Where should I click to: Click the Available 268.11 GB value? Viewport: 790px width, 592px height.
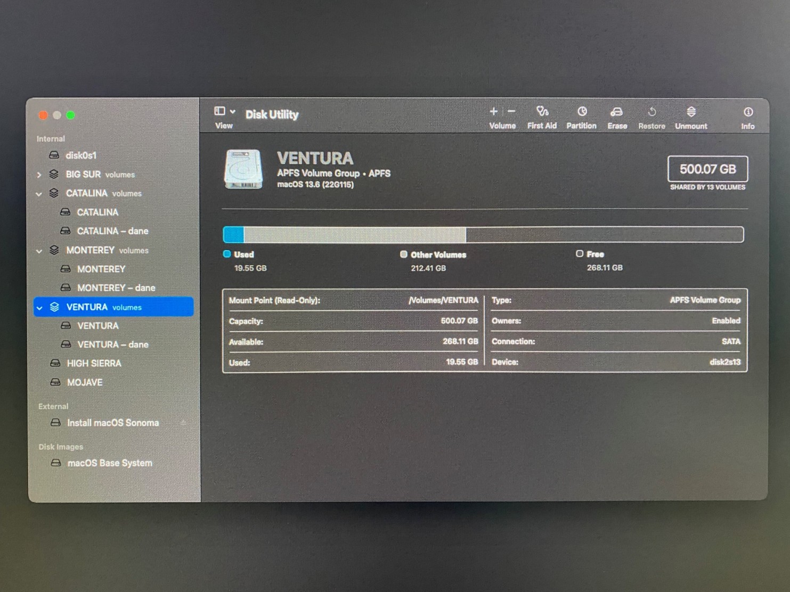460,341
